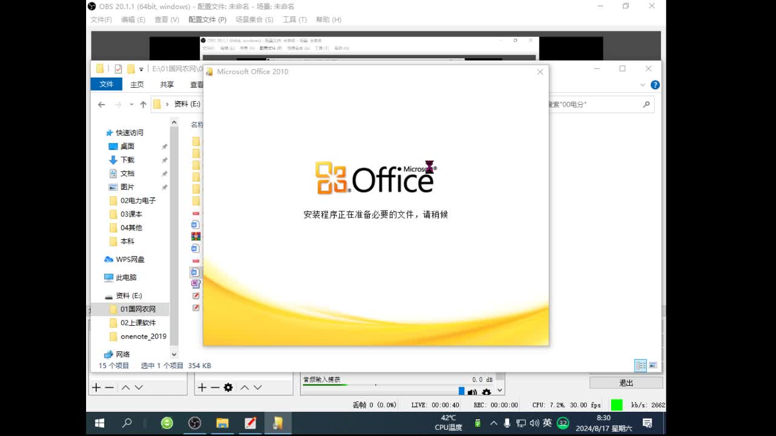Open 桌面 in quick access

coord(127,146)
